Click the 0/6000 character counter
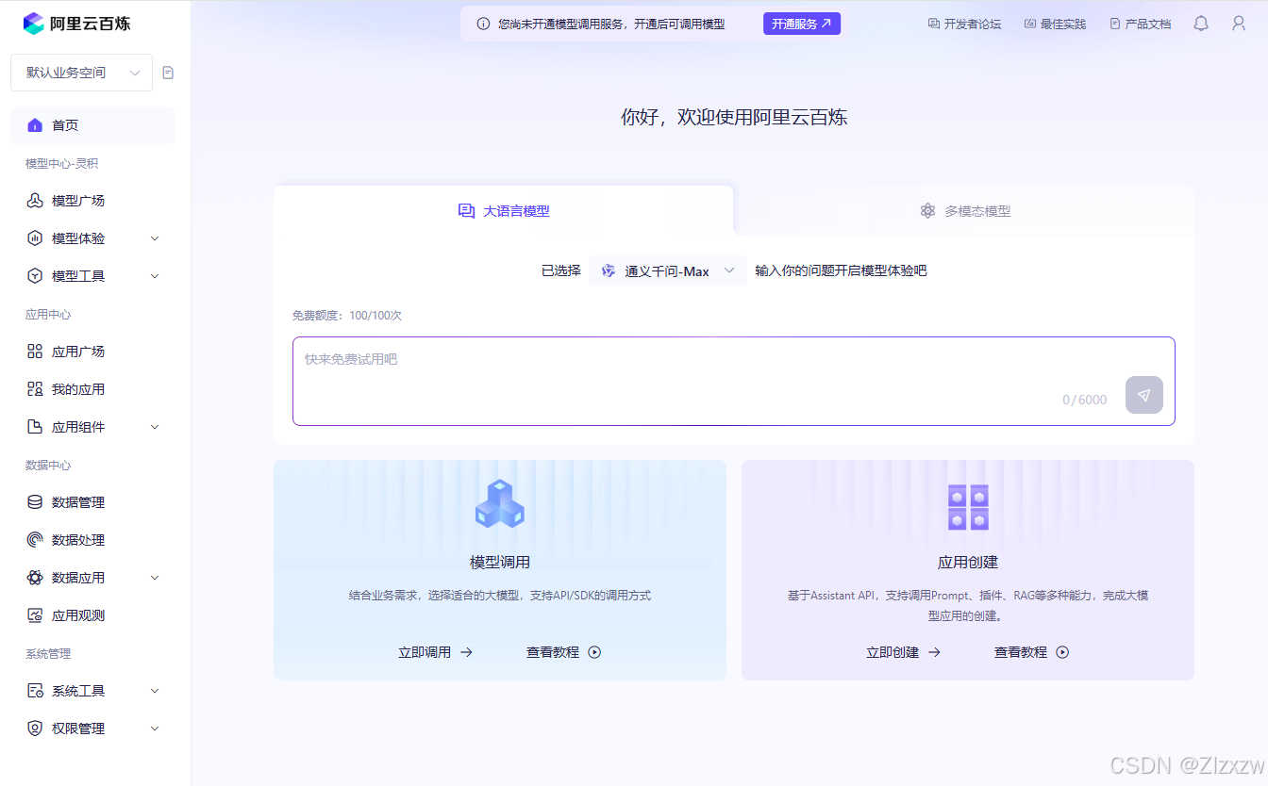 (1085, 400)
